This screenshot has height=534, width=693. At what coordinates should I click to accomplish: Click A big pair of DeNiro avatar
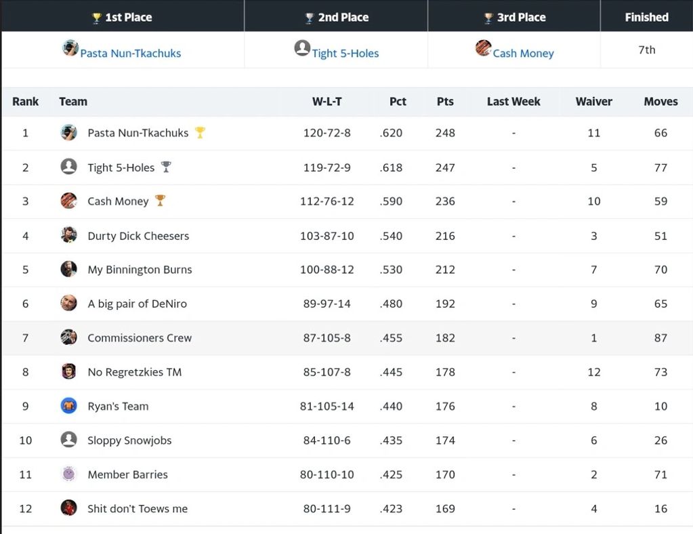(x=68, y=303)
